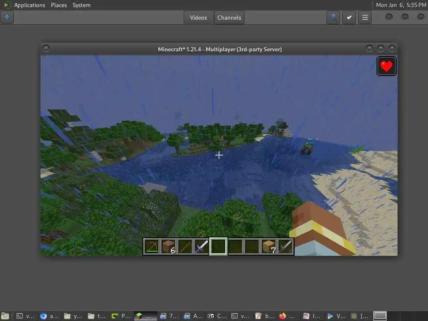Screen dimensions: 428x321
Task: Open the System menu
Action: (82, 5)
